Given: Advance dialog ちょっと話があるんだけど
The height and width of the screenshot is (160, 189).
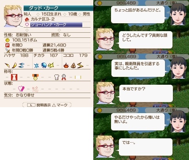Looking at the screenshot, I should (x=138, y=15).
